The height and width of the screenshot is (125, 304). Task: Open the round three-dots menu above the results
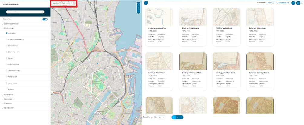coord(146,3)
